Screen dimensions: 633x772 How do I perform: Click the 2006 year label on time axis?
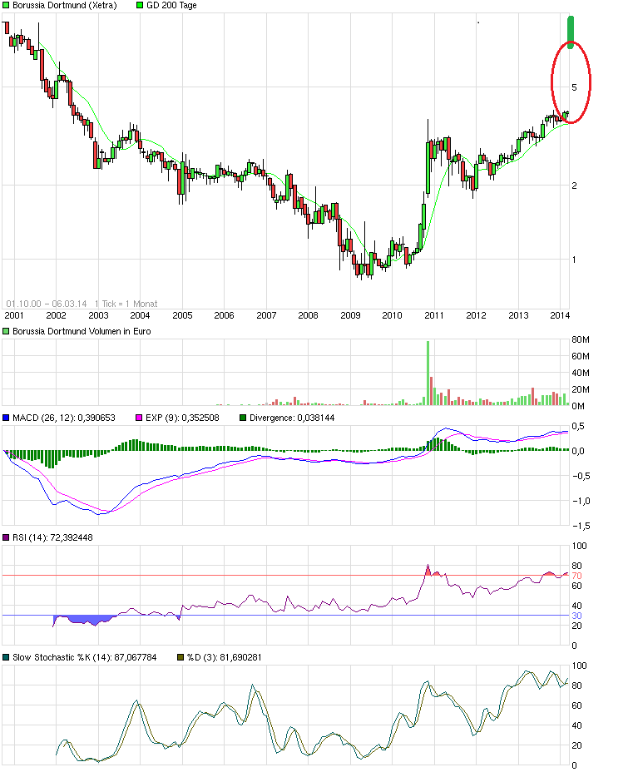224,315
